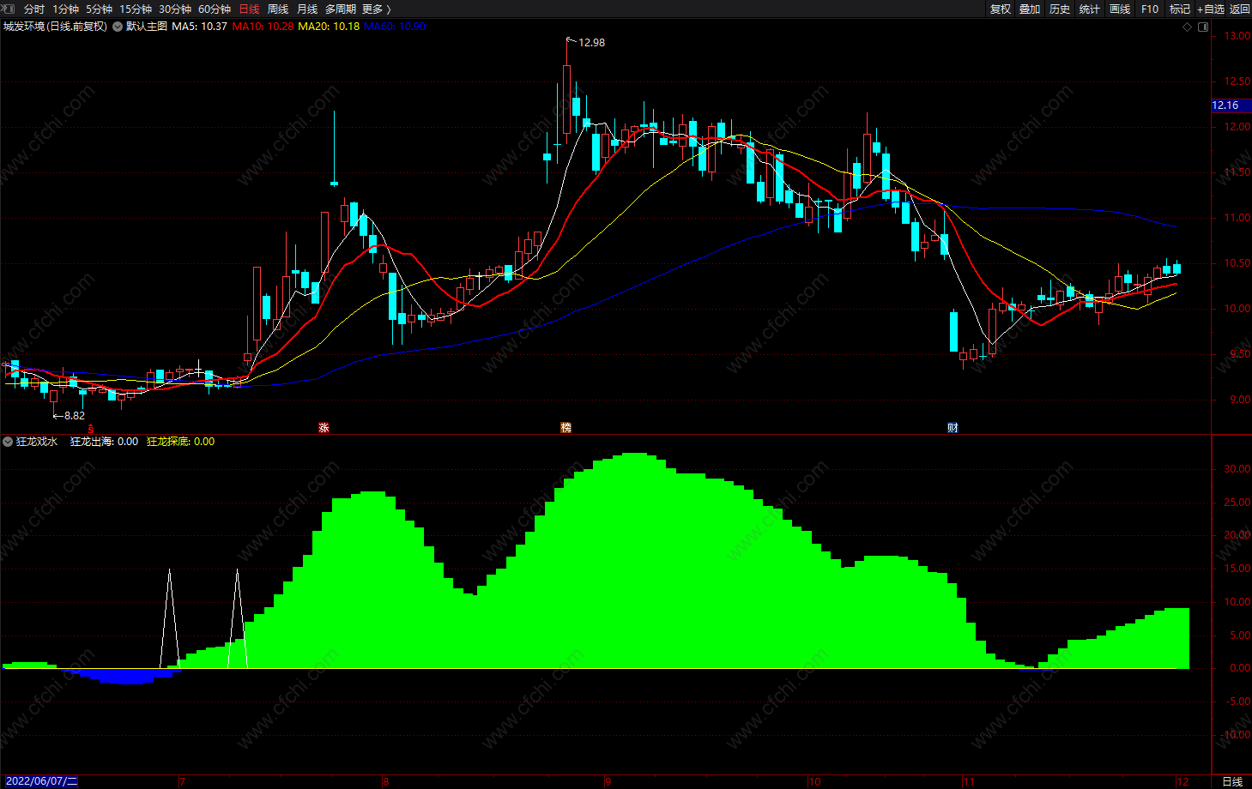
Task: Toggle the 叠加 overlay button
Action: coord(1030,9)
